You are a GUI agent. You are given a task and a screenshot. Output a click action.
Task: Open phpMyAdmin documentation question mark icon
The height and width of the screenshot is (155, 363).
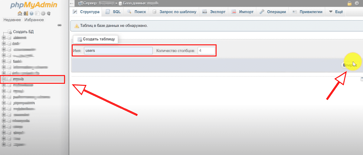[31, 14]
